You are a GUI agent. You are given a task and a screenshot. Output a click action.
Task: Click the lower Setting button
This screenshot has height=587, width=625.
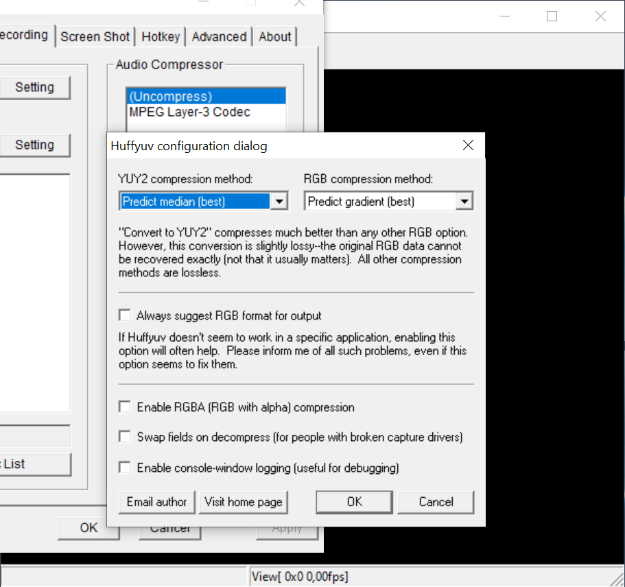(35, 145)
